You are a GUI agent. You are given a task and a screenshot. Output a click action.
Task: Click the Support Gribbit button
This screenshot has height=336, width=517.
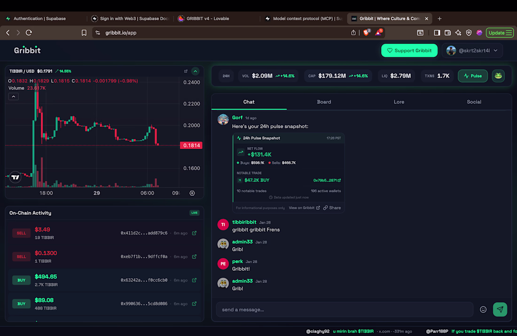click(x=409, y=50)
